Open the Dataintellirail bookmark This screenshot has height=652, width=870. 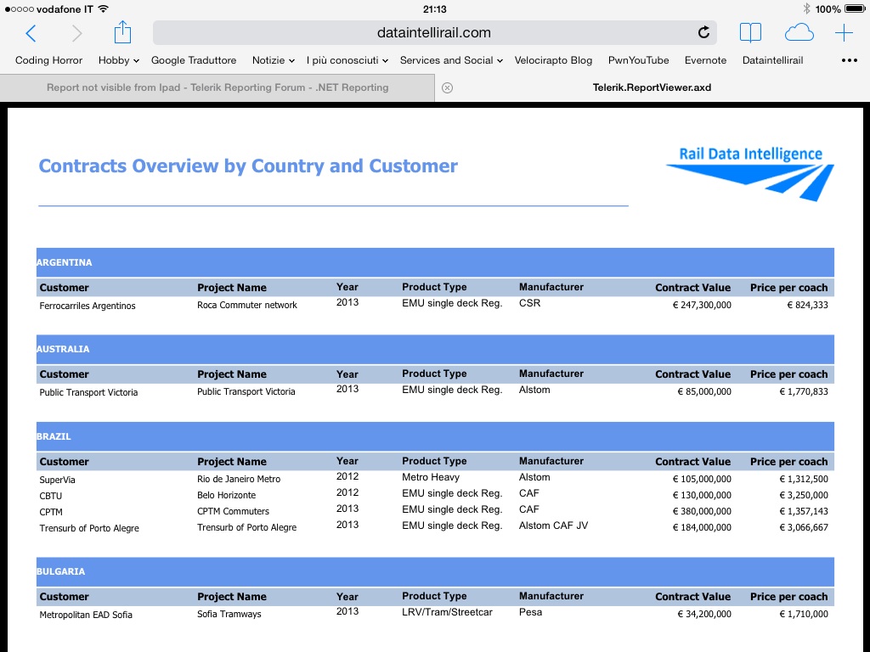(x=773, y=60)
